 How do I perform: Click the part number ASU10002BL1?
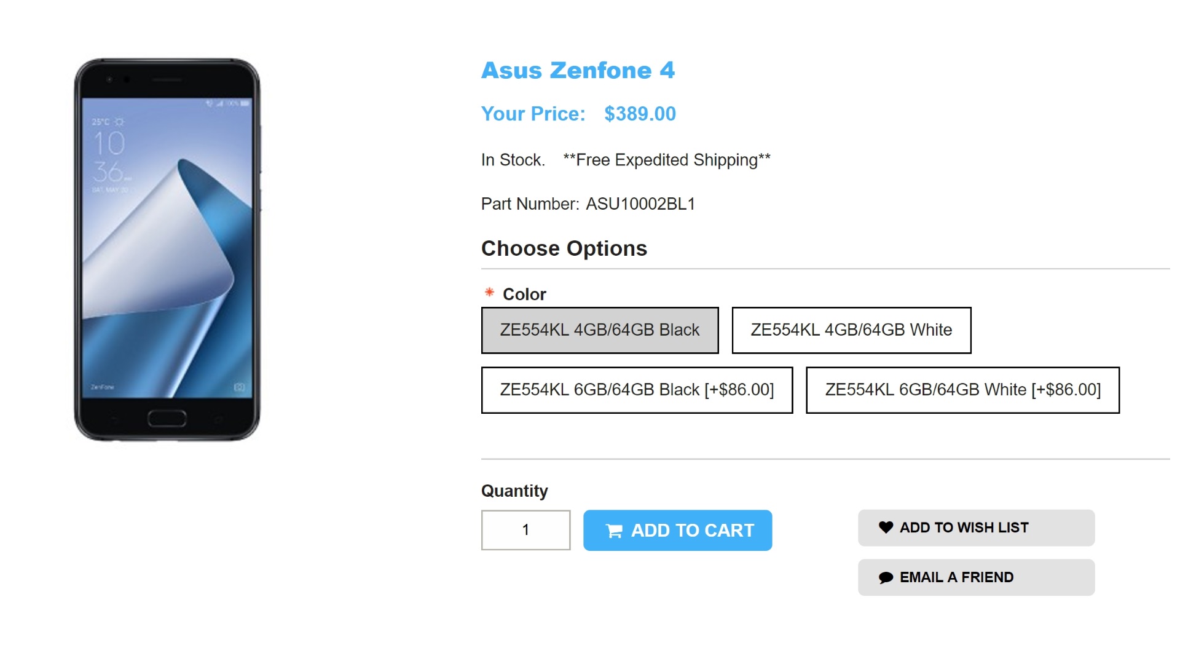click(x=640, y=204)
